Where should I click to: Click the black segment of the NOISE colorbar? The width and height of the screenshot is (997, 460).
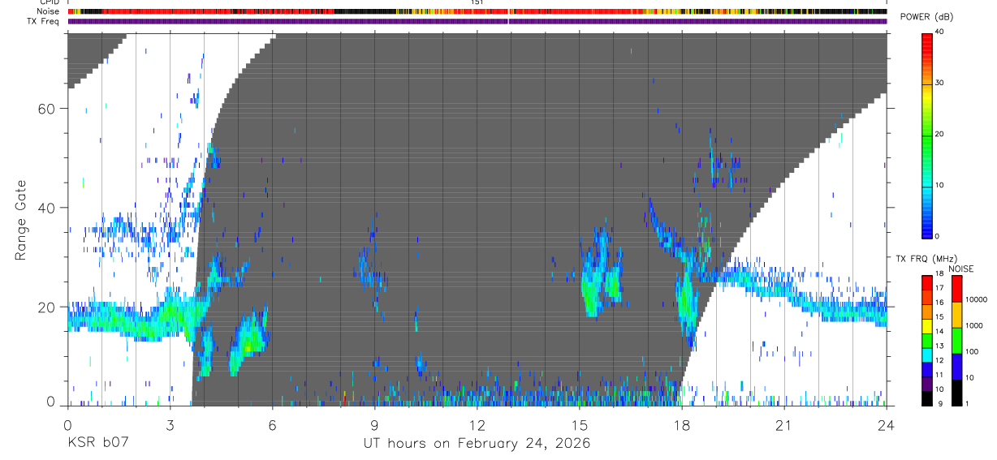click(x=956, y=392)
